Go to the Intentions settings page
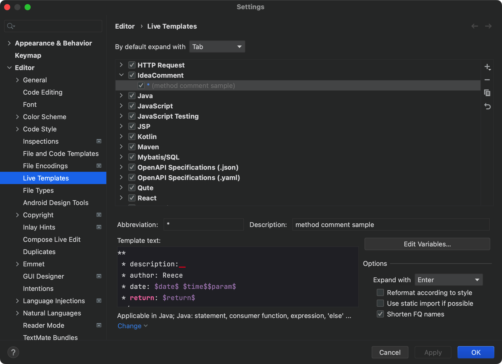 click(x=38, y=288)
